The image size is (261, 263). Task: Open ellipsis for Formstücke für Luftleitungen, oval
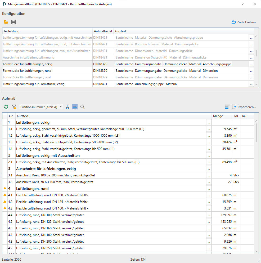251,78
